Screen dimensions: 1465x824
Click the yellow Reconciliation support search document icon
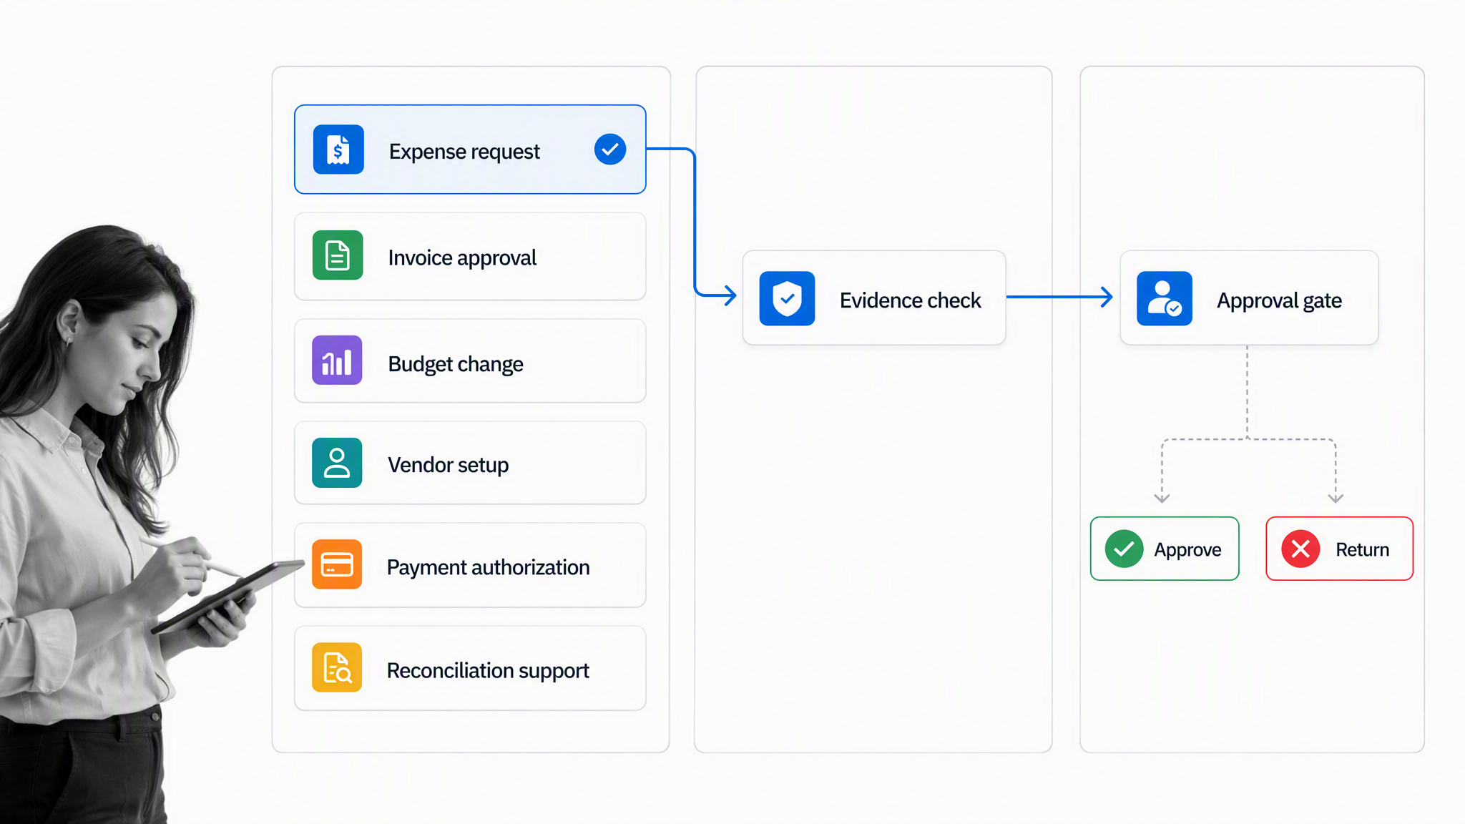point(337,667)
